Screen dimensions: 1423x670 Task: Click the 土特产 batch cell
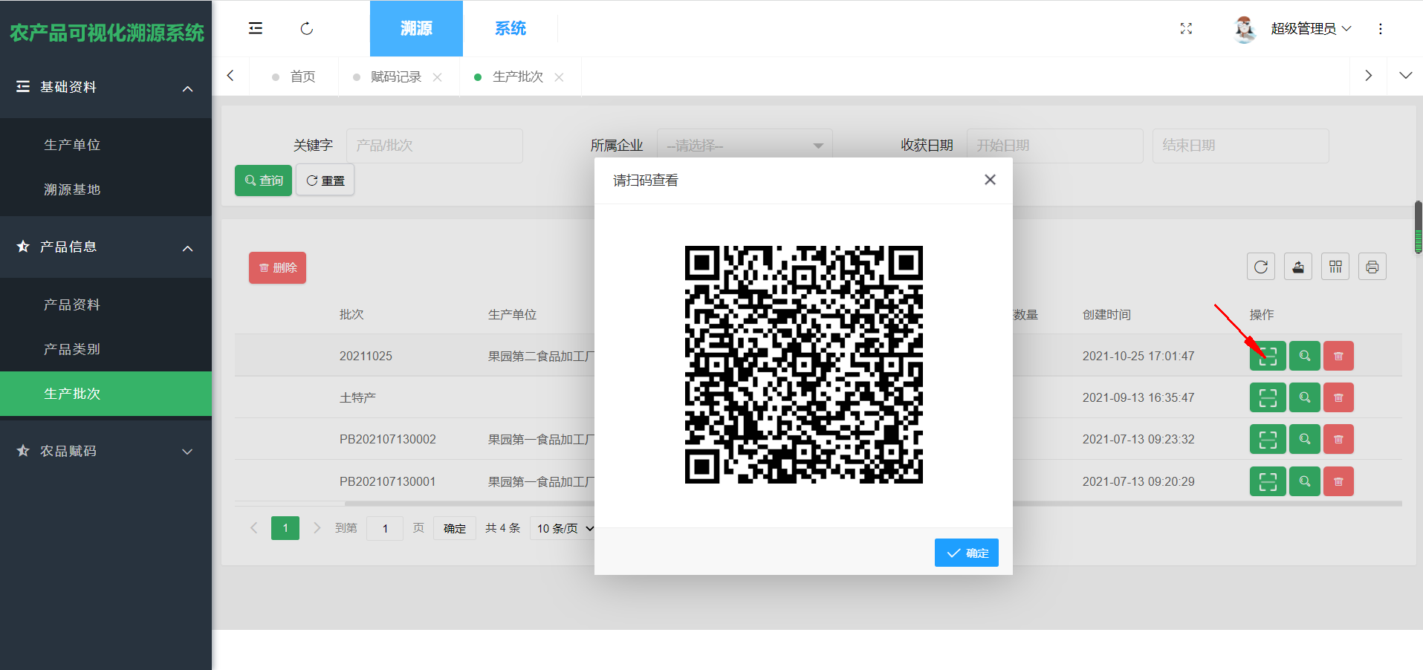coord(357,397)
